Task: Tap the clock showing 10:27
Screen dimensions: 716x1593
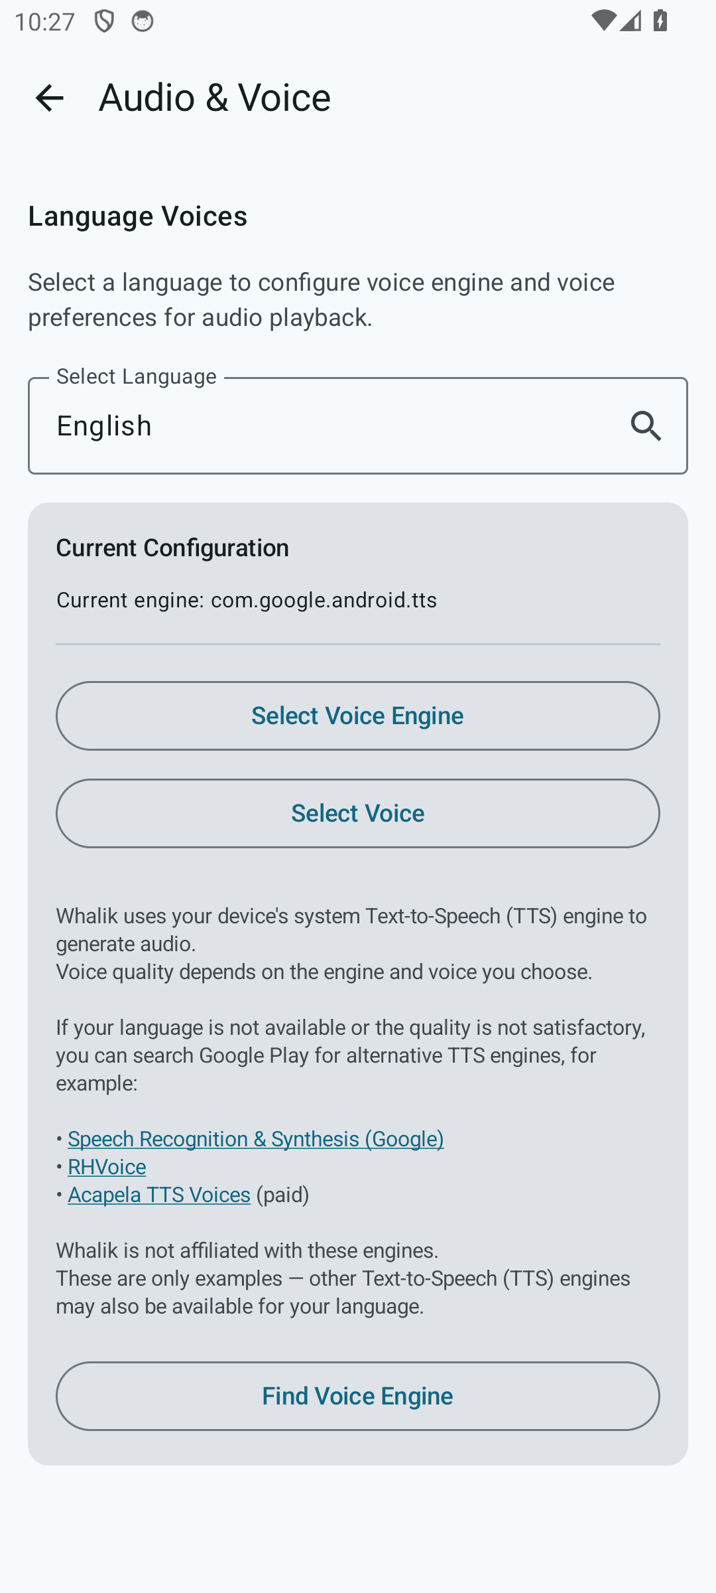Action: [x=44, y=22]
